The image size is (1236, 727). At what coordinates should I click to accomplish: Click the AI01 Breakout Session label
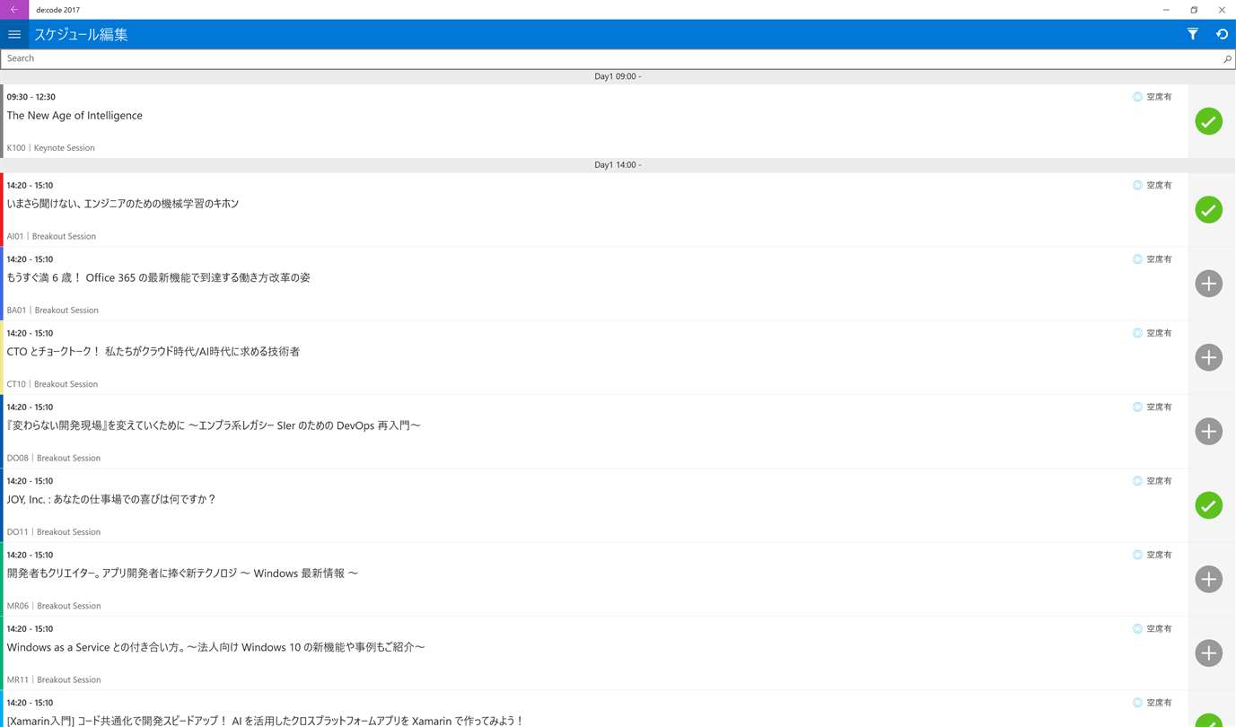click(51, 237)
